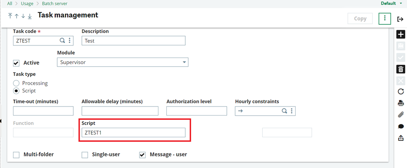Screen dimensions: 407x168
Task: Click the Print icon in right sidebar
Action: click(401, 103)
